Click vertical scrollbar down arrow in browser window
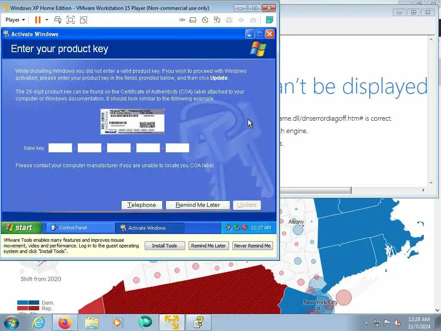This screenshot has height=331, width=441. pyautogui.click(x=431, y=183)
